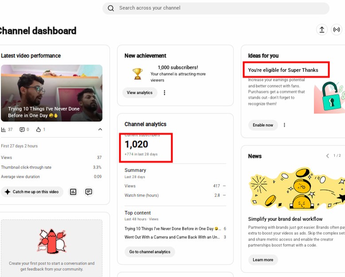This screenshot has height=277, width=345.
Task: Click the upload video arrow icon
Action: (x=321, y=29)
